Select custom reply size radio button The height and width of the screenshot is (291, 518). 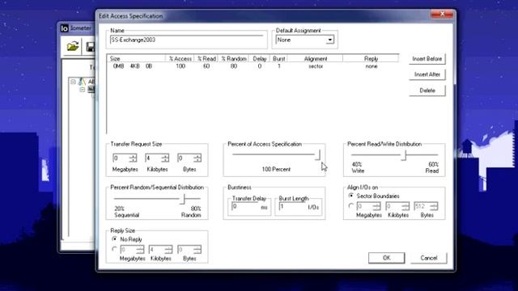(115, 250)
